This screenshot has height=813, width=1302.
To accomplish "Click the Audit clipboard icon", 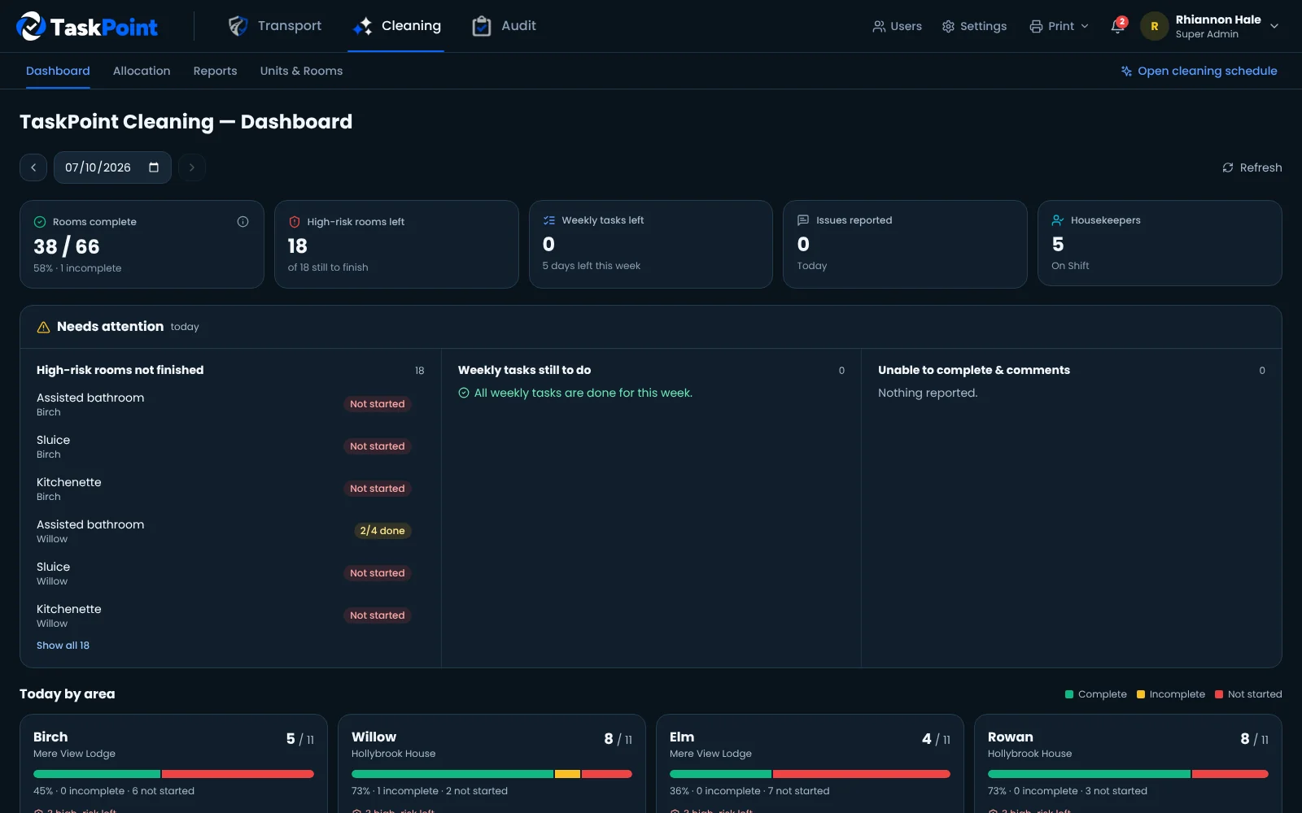I will [482, 26].
